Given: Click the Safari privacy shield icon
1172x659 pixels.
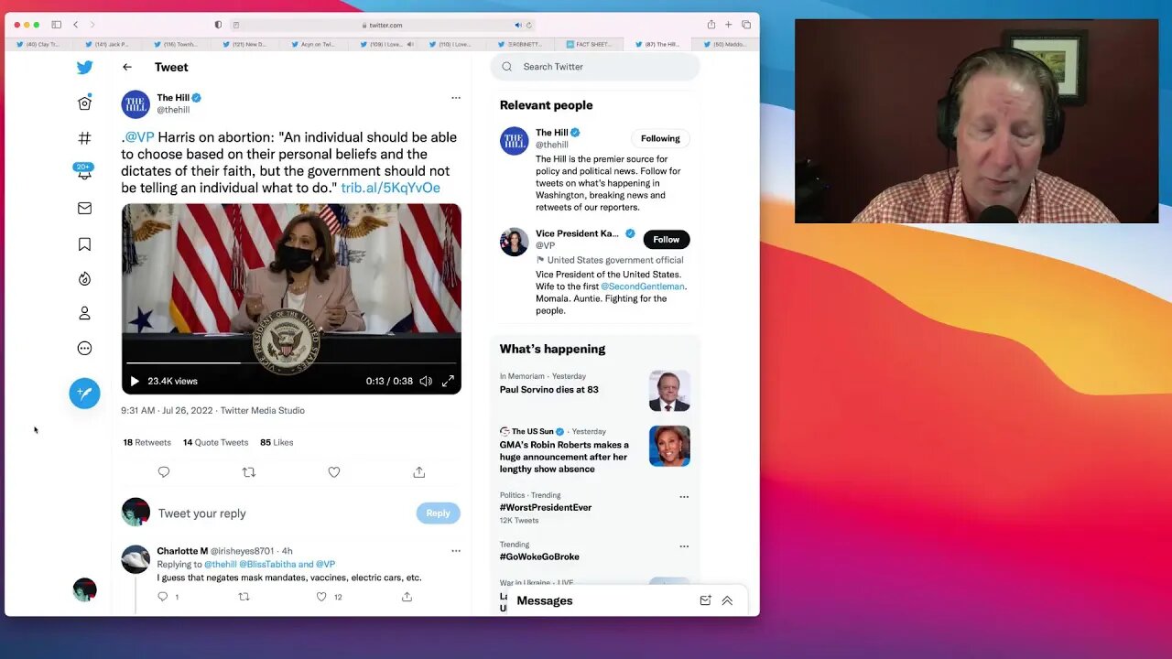Looking at the screenshot, I should point(218,25).
